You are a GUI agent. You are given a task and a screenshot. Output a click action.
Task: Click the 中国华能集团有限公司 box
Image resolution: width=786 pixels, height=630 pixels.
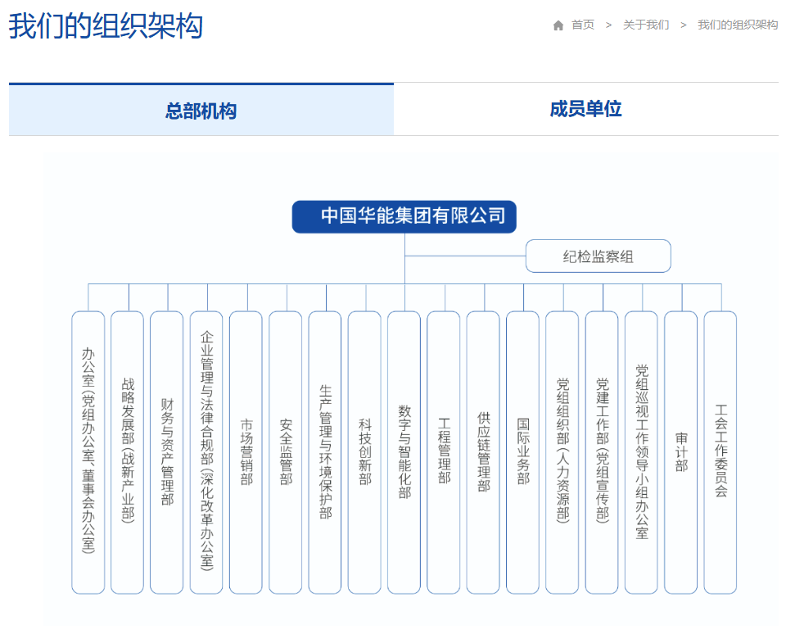[x=404, y=216]
